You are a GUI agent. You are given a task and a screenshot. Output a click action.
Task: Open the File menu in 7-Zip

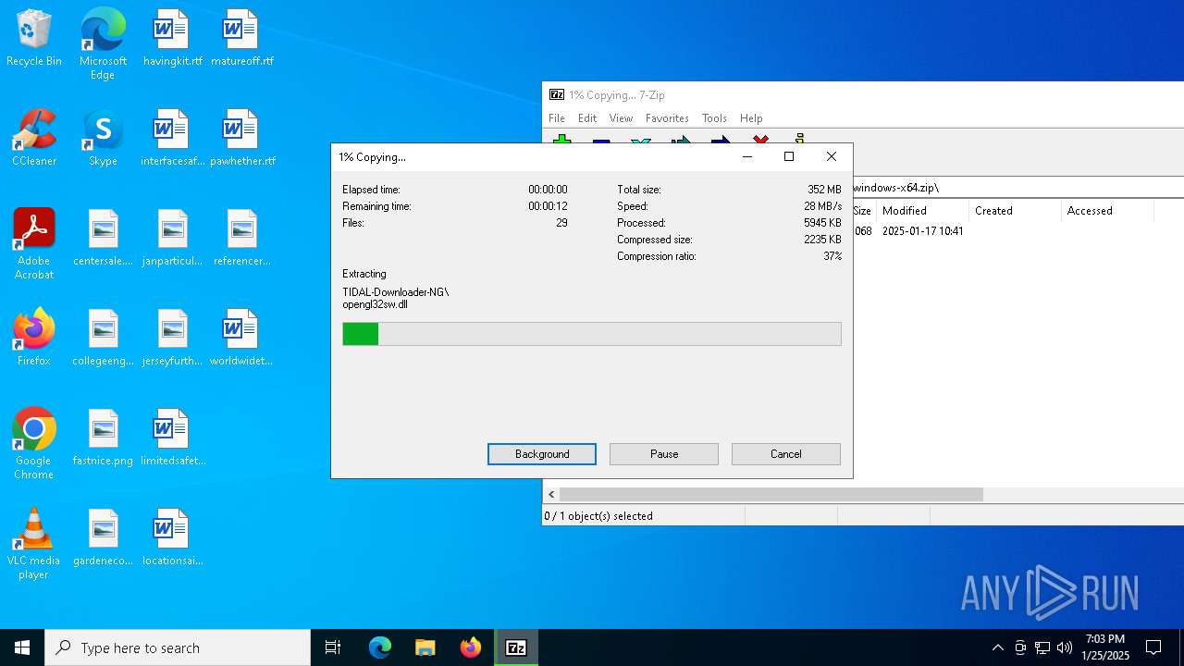click(x=557, y=118)
